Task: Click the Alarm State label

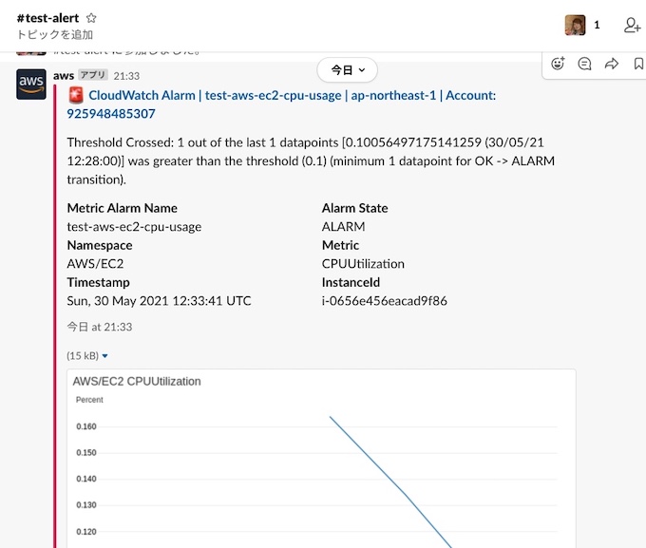Action: coord(354,208)
